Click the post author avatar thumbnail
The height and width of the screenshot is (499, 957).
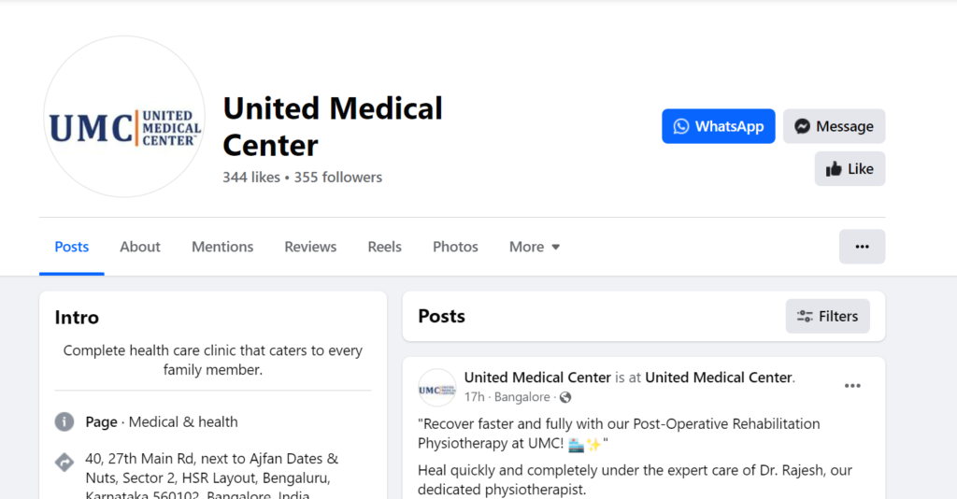click(x=437, y=388)
